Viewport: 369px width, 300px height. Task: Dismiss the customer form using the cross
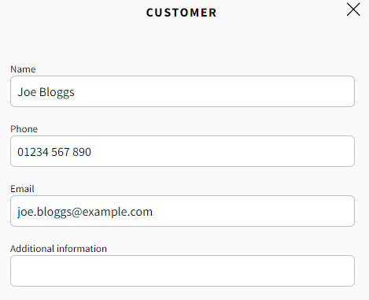coord(353,9)
